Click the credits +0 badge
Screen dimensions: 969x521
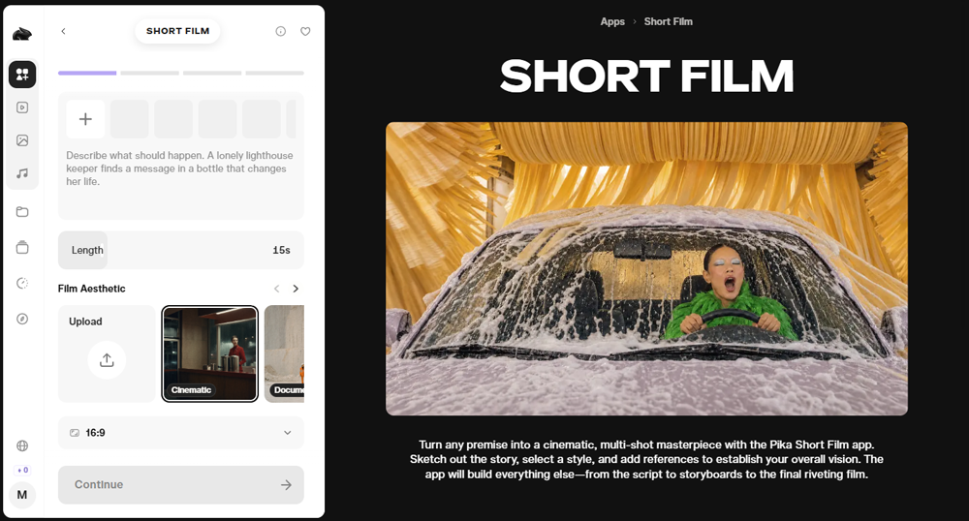22,470
